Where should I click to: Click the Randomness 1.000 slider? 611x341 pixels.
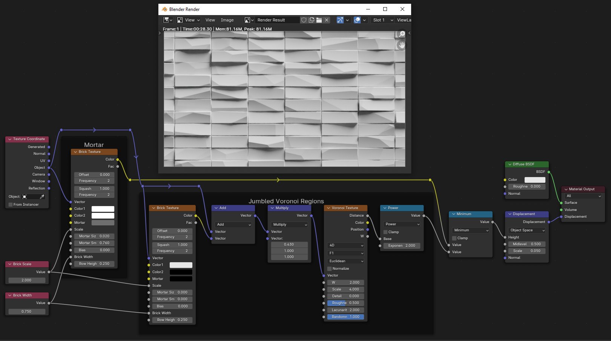[x=345, y=317]
